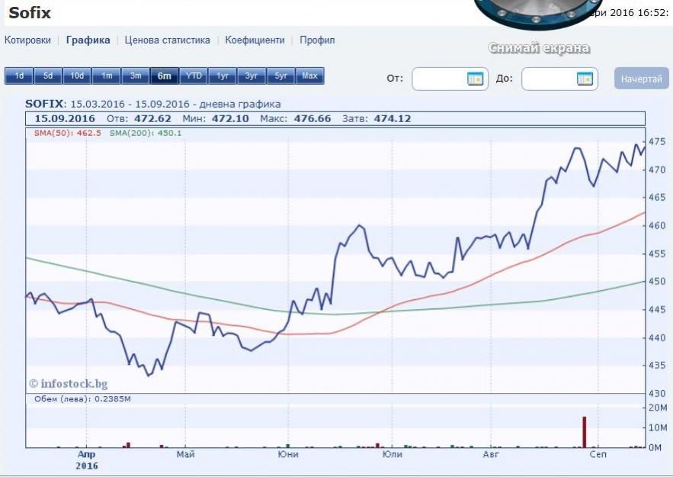Click the Мин: 472.10 value

point(216,118)
